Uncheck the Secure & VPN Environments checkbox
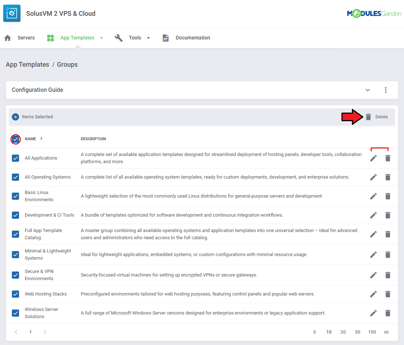This screenshot has width=404, height=345. 15,275
